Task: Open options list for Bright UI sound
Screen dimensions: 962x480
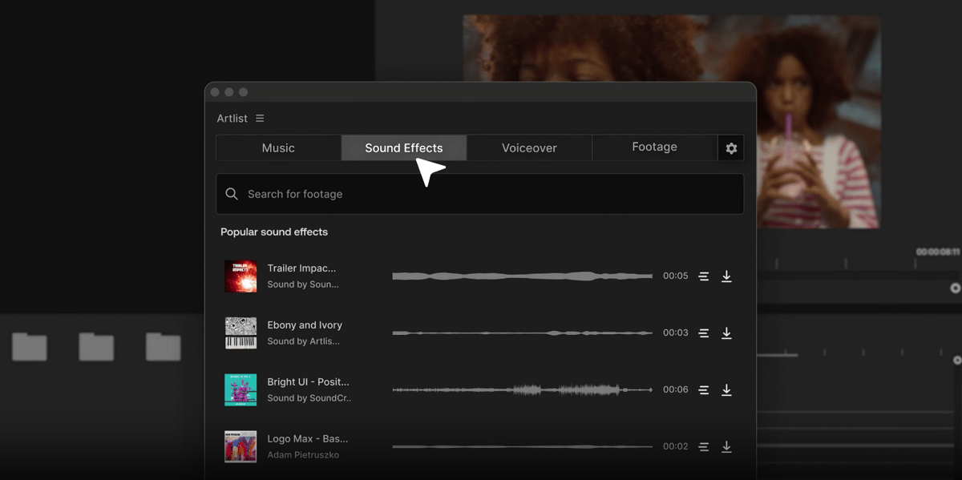Action: [703, 390]
